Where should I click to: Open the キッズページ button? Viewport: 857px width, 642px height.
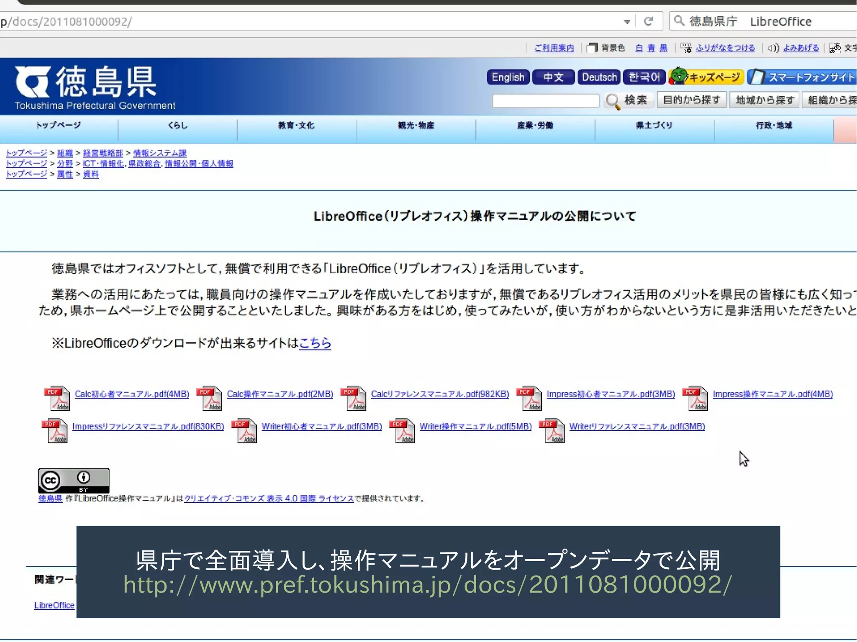tap(706, 77)
